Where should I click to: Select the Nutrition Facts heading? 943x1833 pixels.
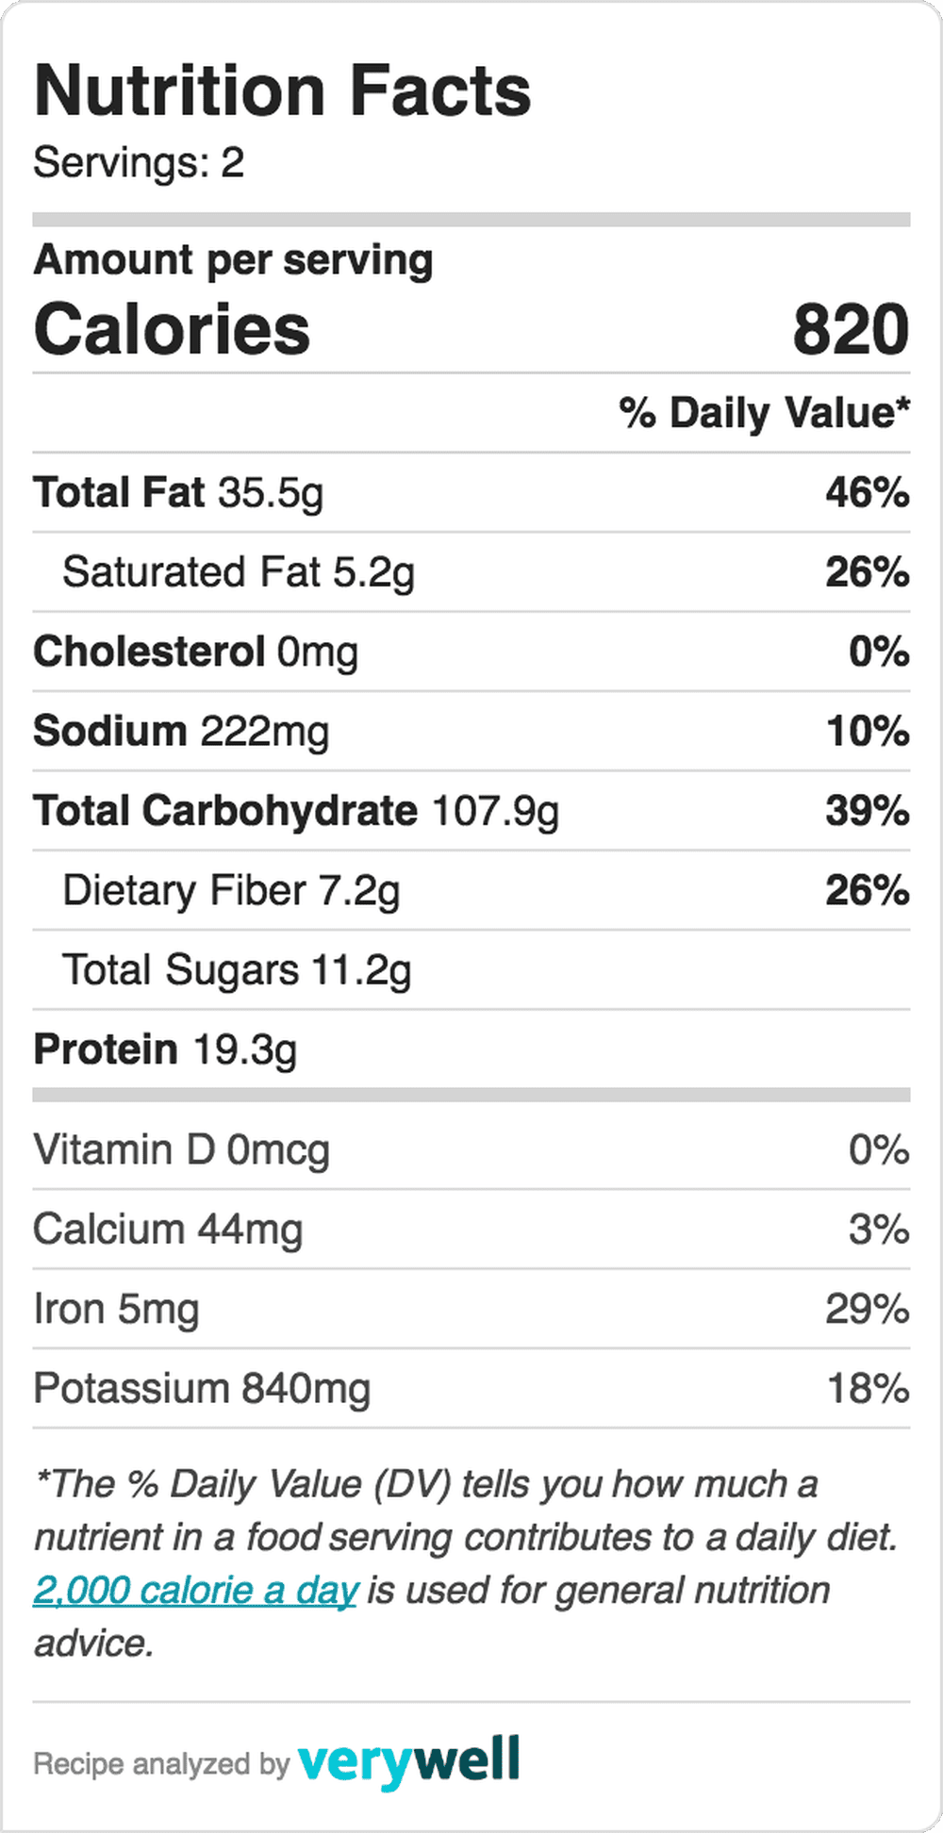click(x=283, y=91)
